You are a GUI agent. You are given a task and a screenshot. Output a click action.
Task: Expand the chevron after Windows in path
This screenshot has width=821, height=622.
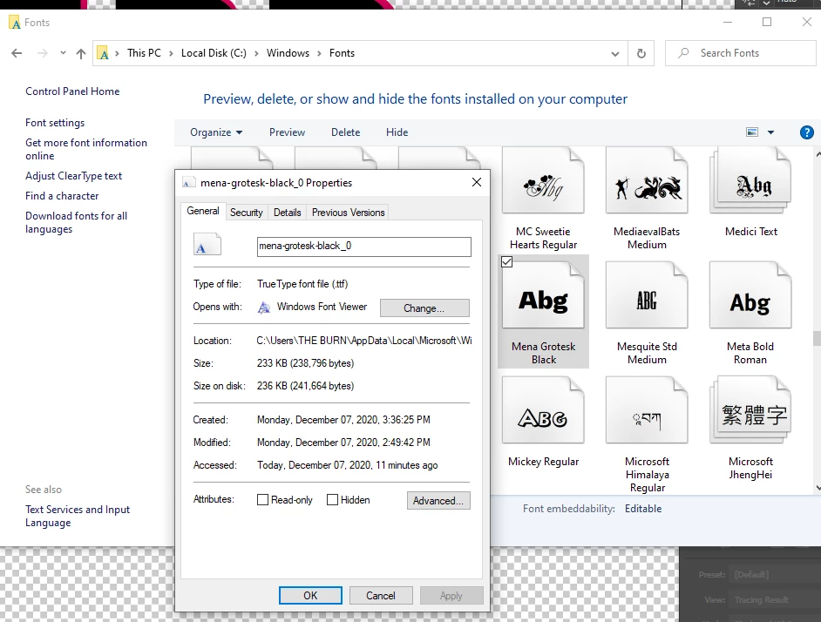point(319,53)
